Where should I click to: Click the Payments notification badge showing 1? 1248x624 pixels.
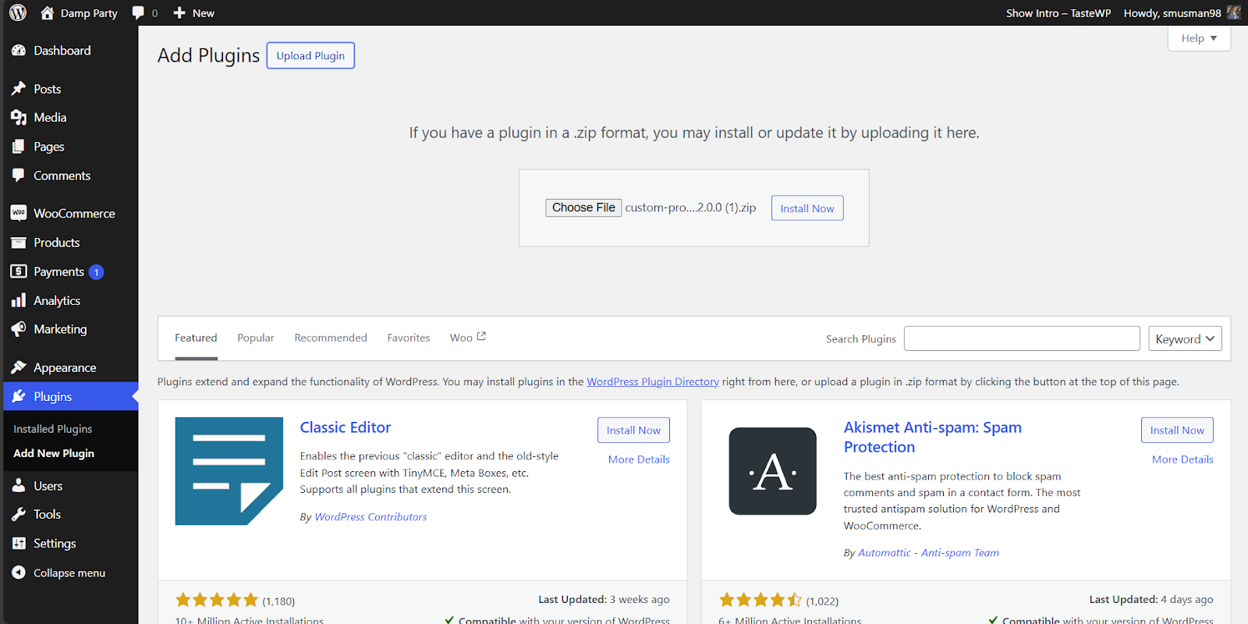click(x=96, y=272)
